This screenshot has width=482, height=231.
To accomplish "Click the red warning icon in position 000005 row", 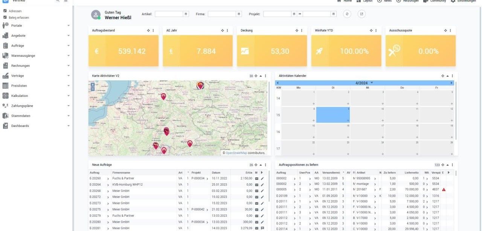I will [444, 190].
